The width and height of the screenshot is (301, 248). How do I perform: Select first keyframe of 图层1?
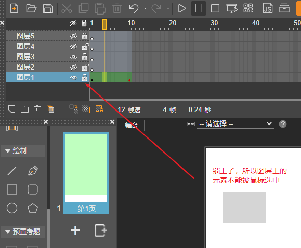92,80
